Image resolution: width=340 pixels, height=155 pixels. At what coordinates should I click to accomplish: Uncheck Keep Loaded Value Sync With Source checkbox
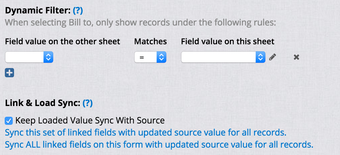(x=9, y=121)
